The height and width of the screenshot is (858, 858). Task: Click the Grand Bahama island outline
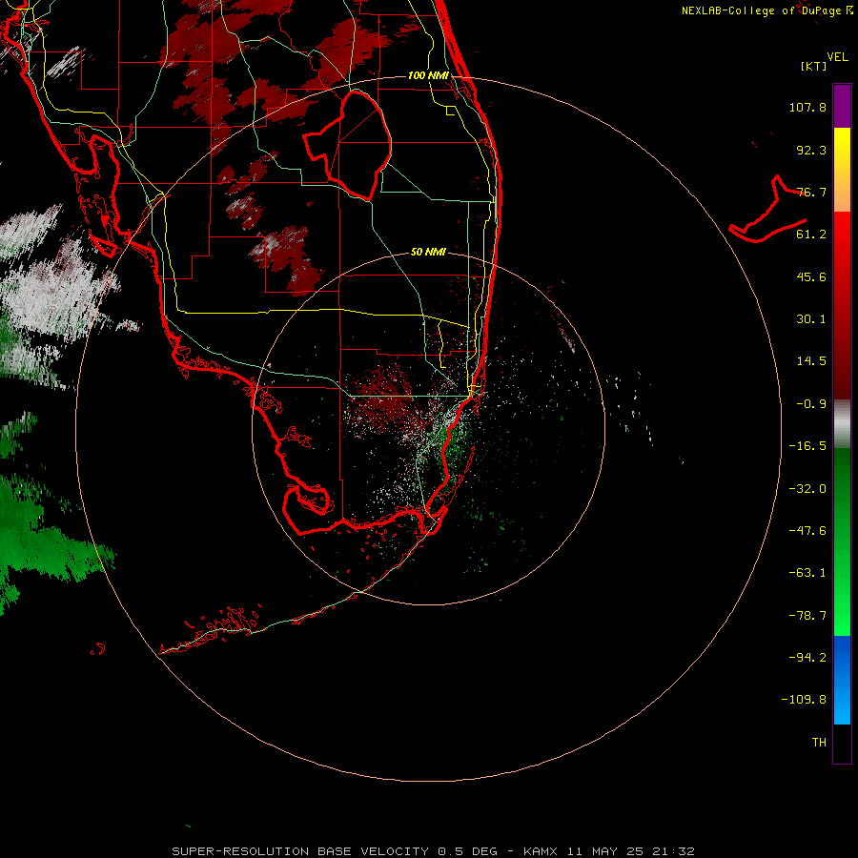pos(767,210)
